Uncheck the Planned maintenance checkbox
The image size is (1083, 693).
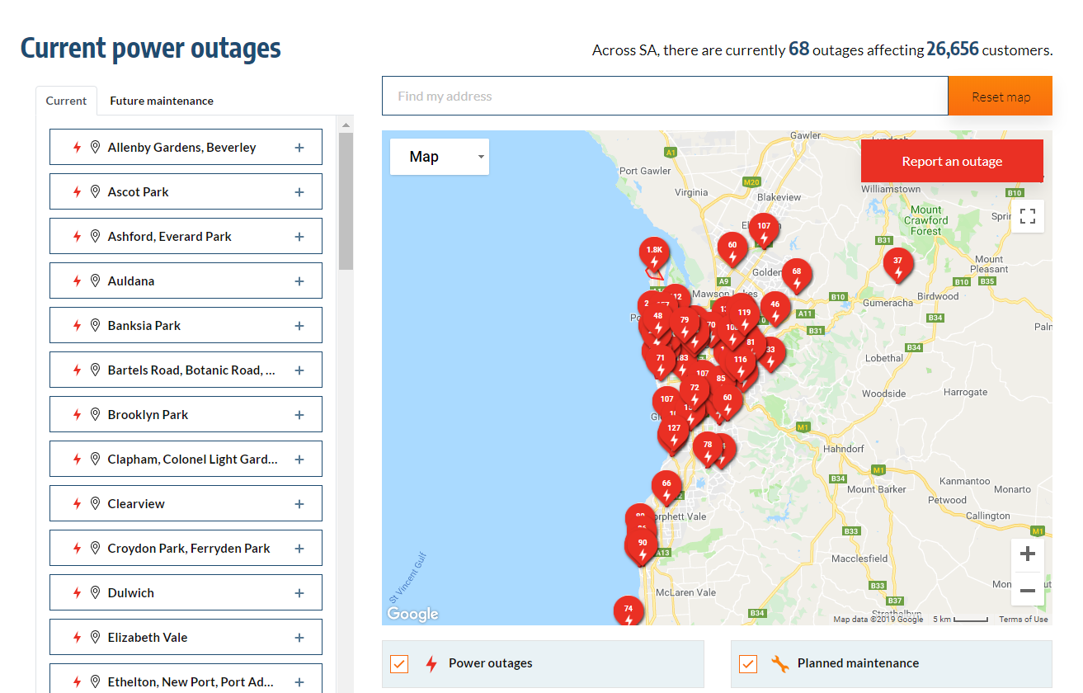(x=748, y=663)
